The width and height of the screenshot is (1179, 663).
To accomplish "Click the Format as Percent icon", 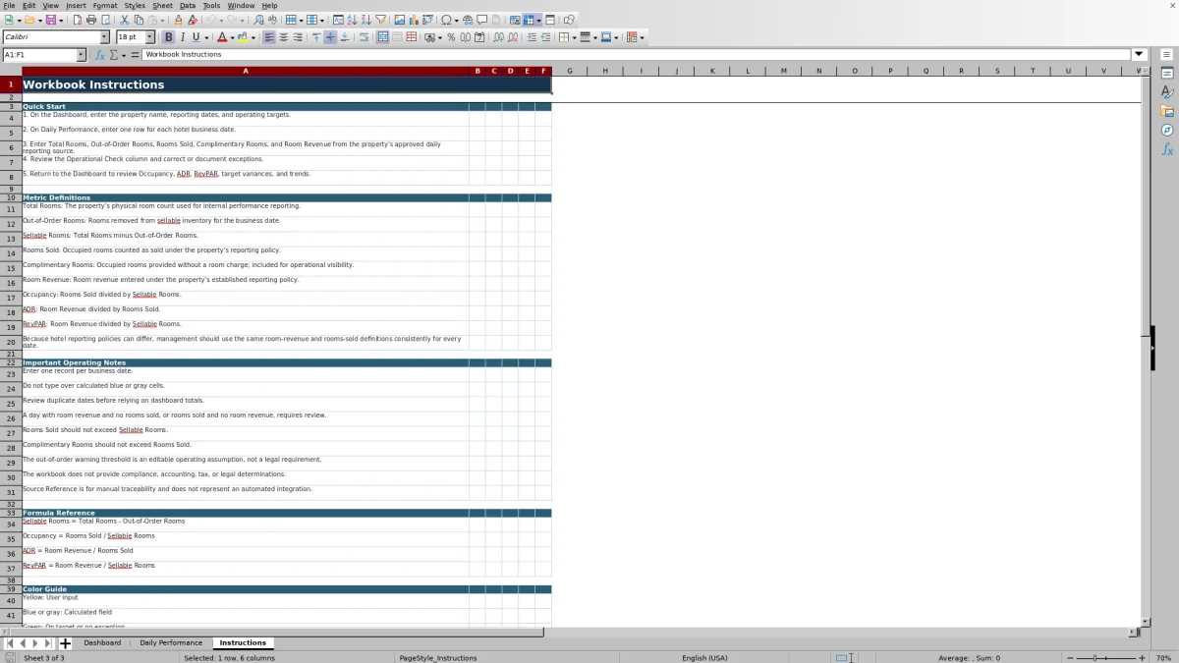I will [451, 37].
